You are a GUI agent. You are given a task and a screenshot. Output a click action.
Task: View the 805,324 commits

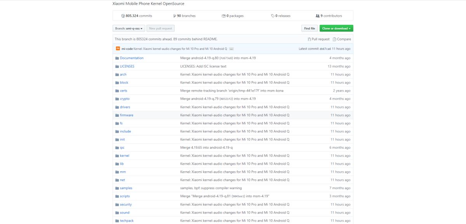[x=136, y=16]
